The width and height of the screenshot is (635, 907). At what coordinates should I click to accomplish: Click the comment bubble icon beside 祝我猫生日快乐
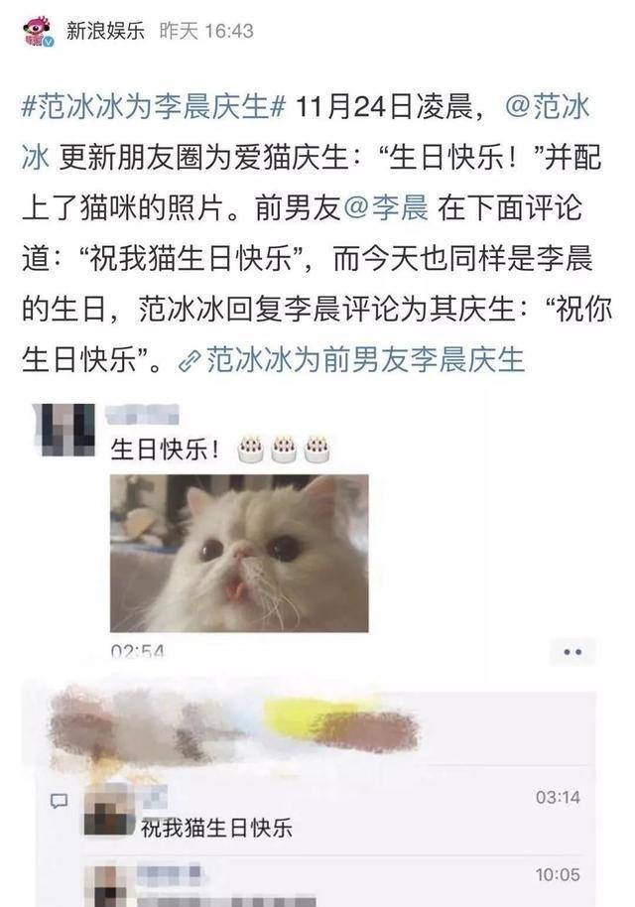point(59,801)
